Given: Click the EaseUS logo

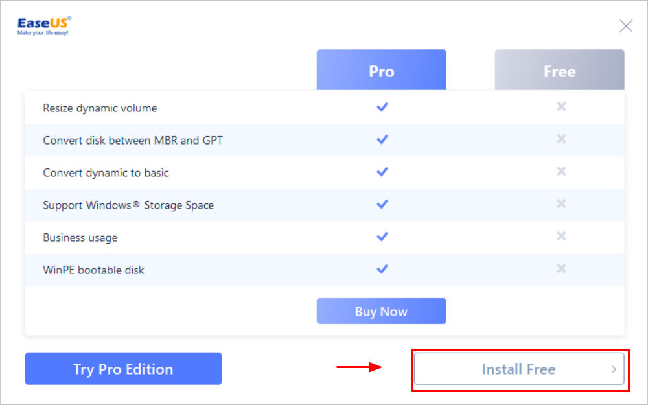Looking at the screenshot, I should (x=44, y=26).
